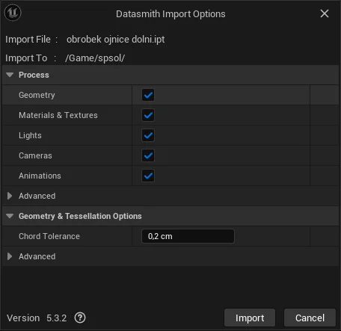Collapse the Process section
Viewport: 341px width, 331px height.
[10, 75]
